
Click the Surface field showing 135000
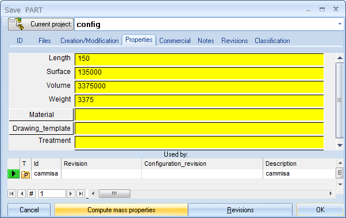pyautogui.click(x=199, y=73)
